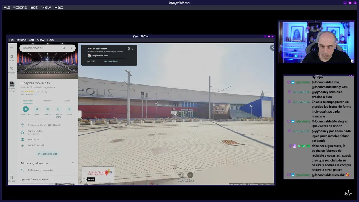This screenshot has width=359, height=202.
Task: Click help icon beside Add missing information
Action: click(73, 163)
